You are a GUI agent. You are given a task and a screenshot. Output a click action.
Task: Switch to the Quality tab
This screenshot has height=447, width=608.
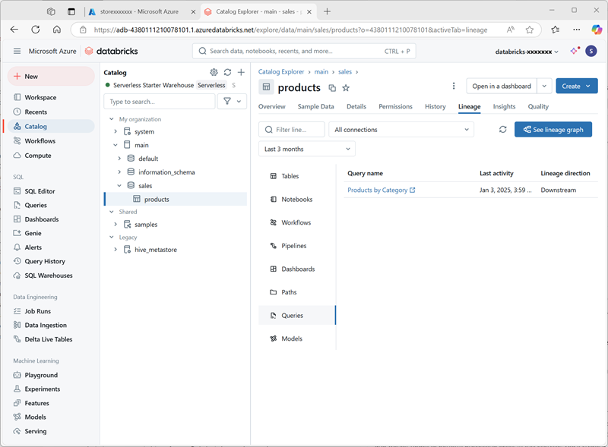click(538, 106)
